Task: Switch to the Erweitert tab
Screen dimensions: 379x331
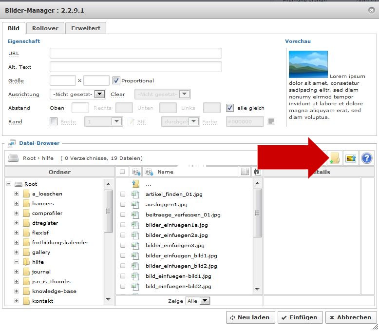Action: click(86, 28)
